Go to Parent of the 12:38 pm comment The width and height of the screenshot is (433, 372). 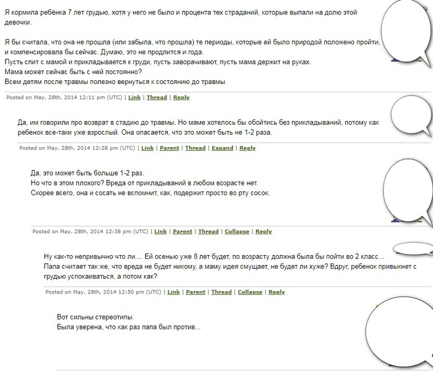pos(182,232)
